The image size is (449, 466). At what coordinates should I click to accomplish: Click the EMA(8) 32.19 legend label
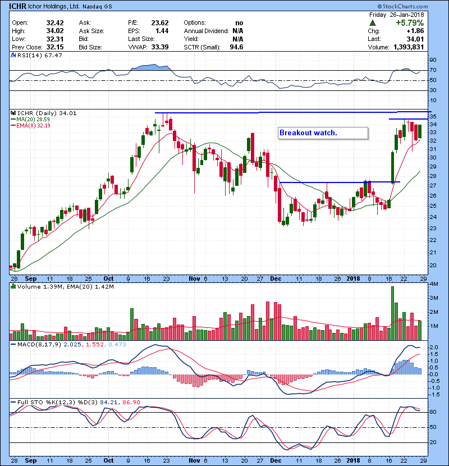tap(34, 125)
